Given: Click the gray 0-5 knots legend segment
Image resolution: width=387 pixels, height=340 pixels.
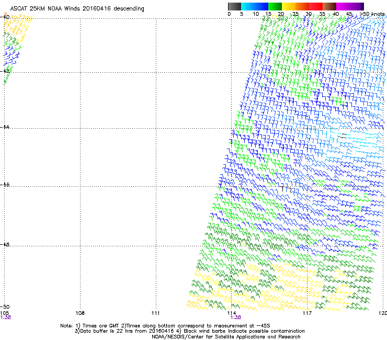Looking at the screenshot, I should click(234, 6).
